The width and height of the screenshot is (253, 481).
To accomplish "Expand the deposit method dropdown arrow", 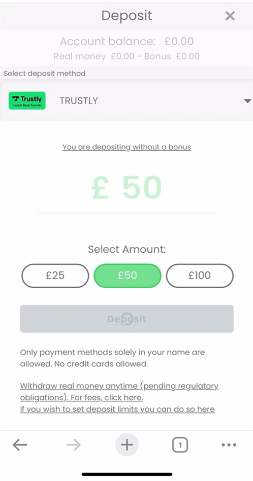I will pyautogui.click(x=247, y=101).
